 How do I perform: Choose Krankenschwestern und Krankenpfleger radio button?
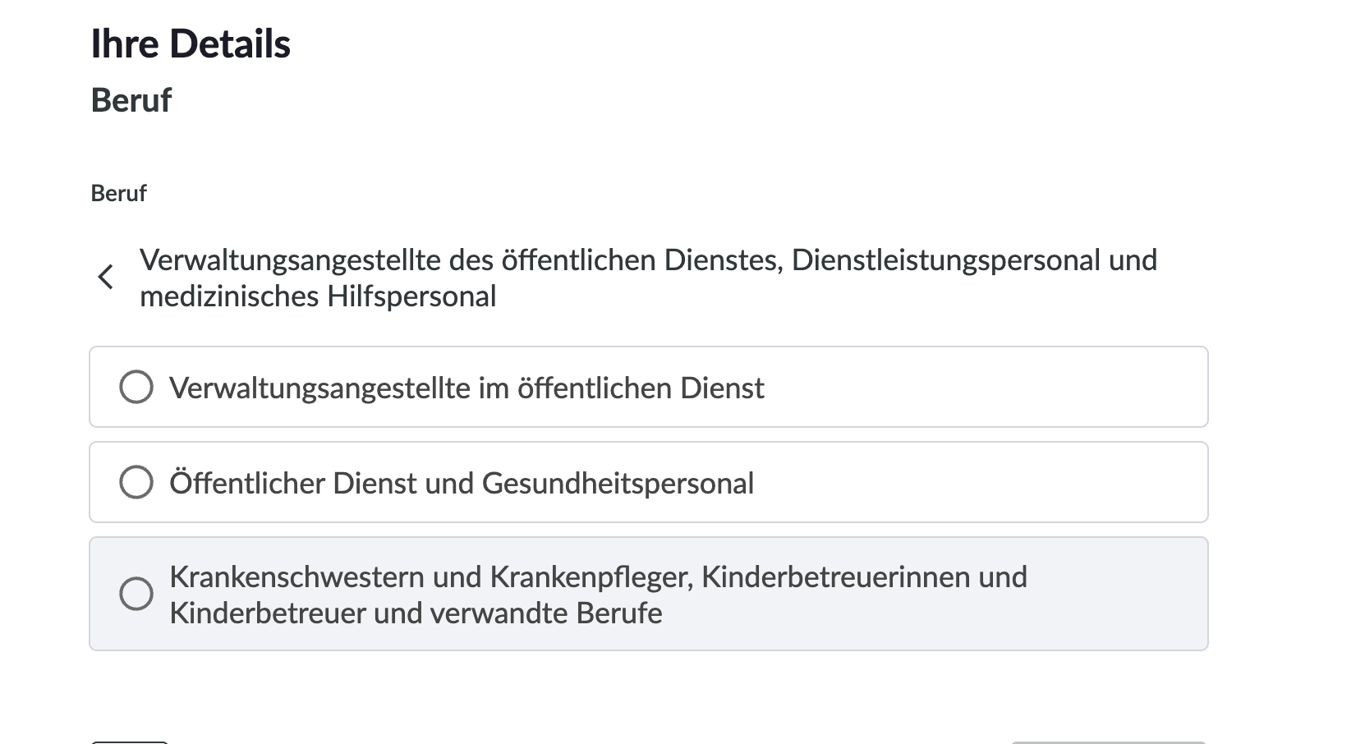(136, 593)
